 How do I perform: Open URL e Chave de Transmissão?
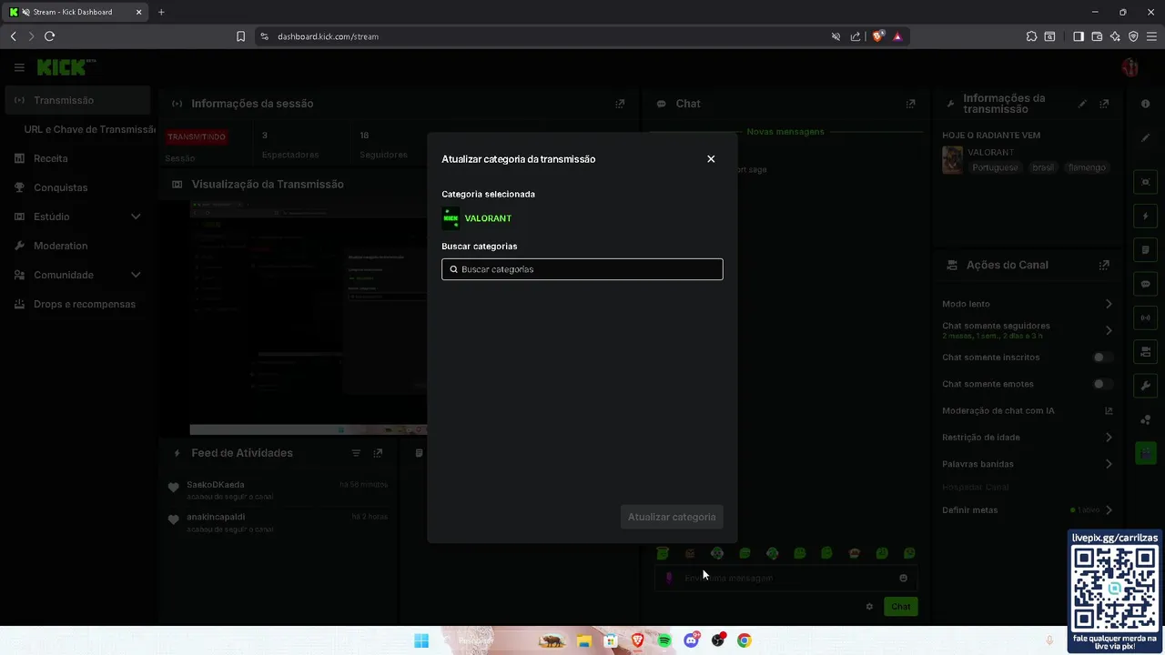[x=90, y=129]
